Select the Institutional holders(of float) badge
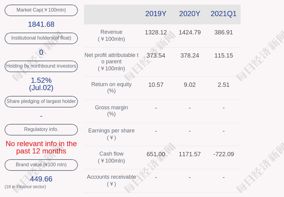Screen dimensions: 284x197 41,38
